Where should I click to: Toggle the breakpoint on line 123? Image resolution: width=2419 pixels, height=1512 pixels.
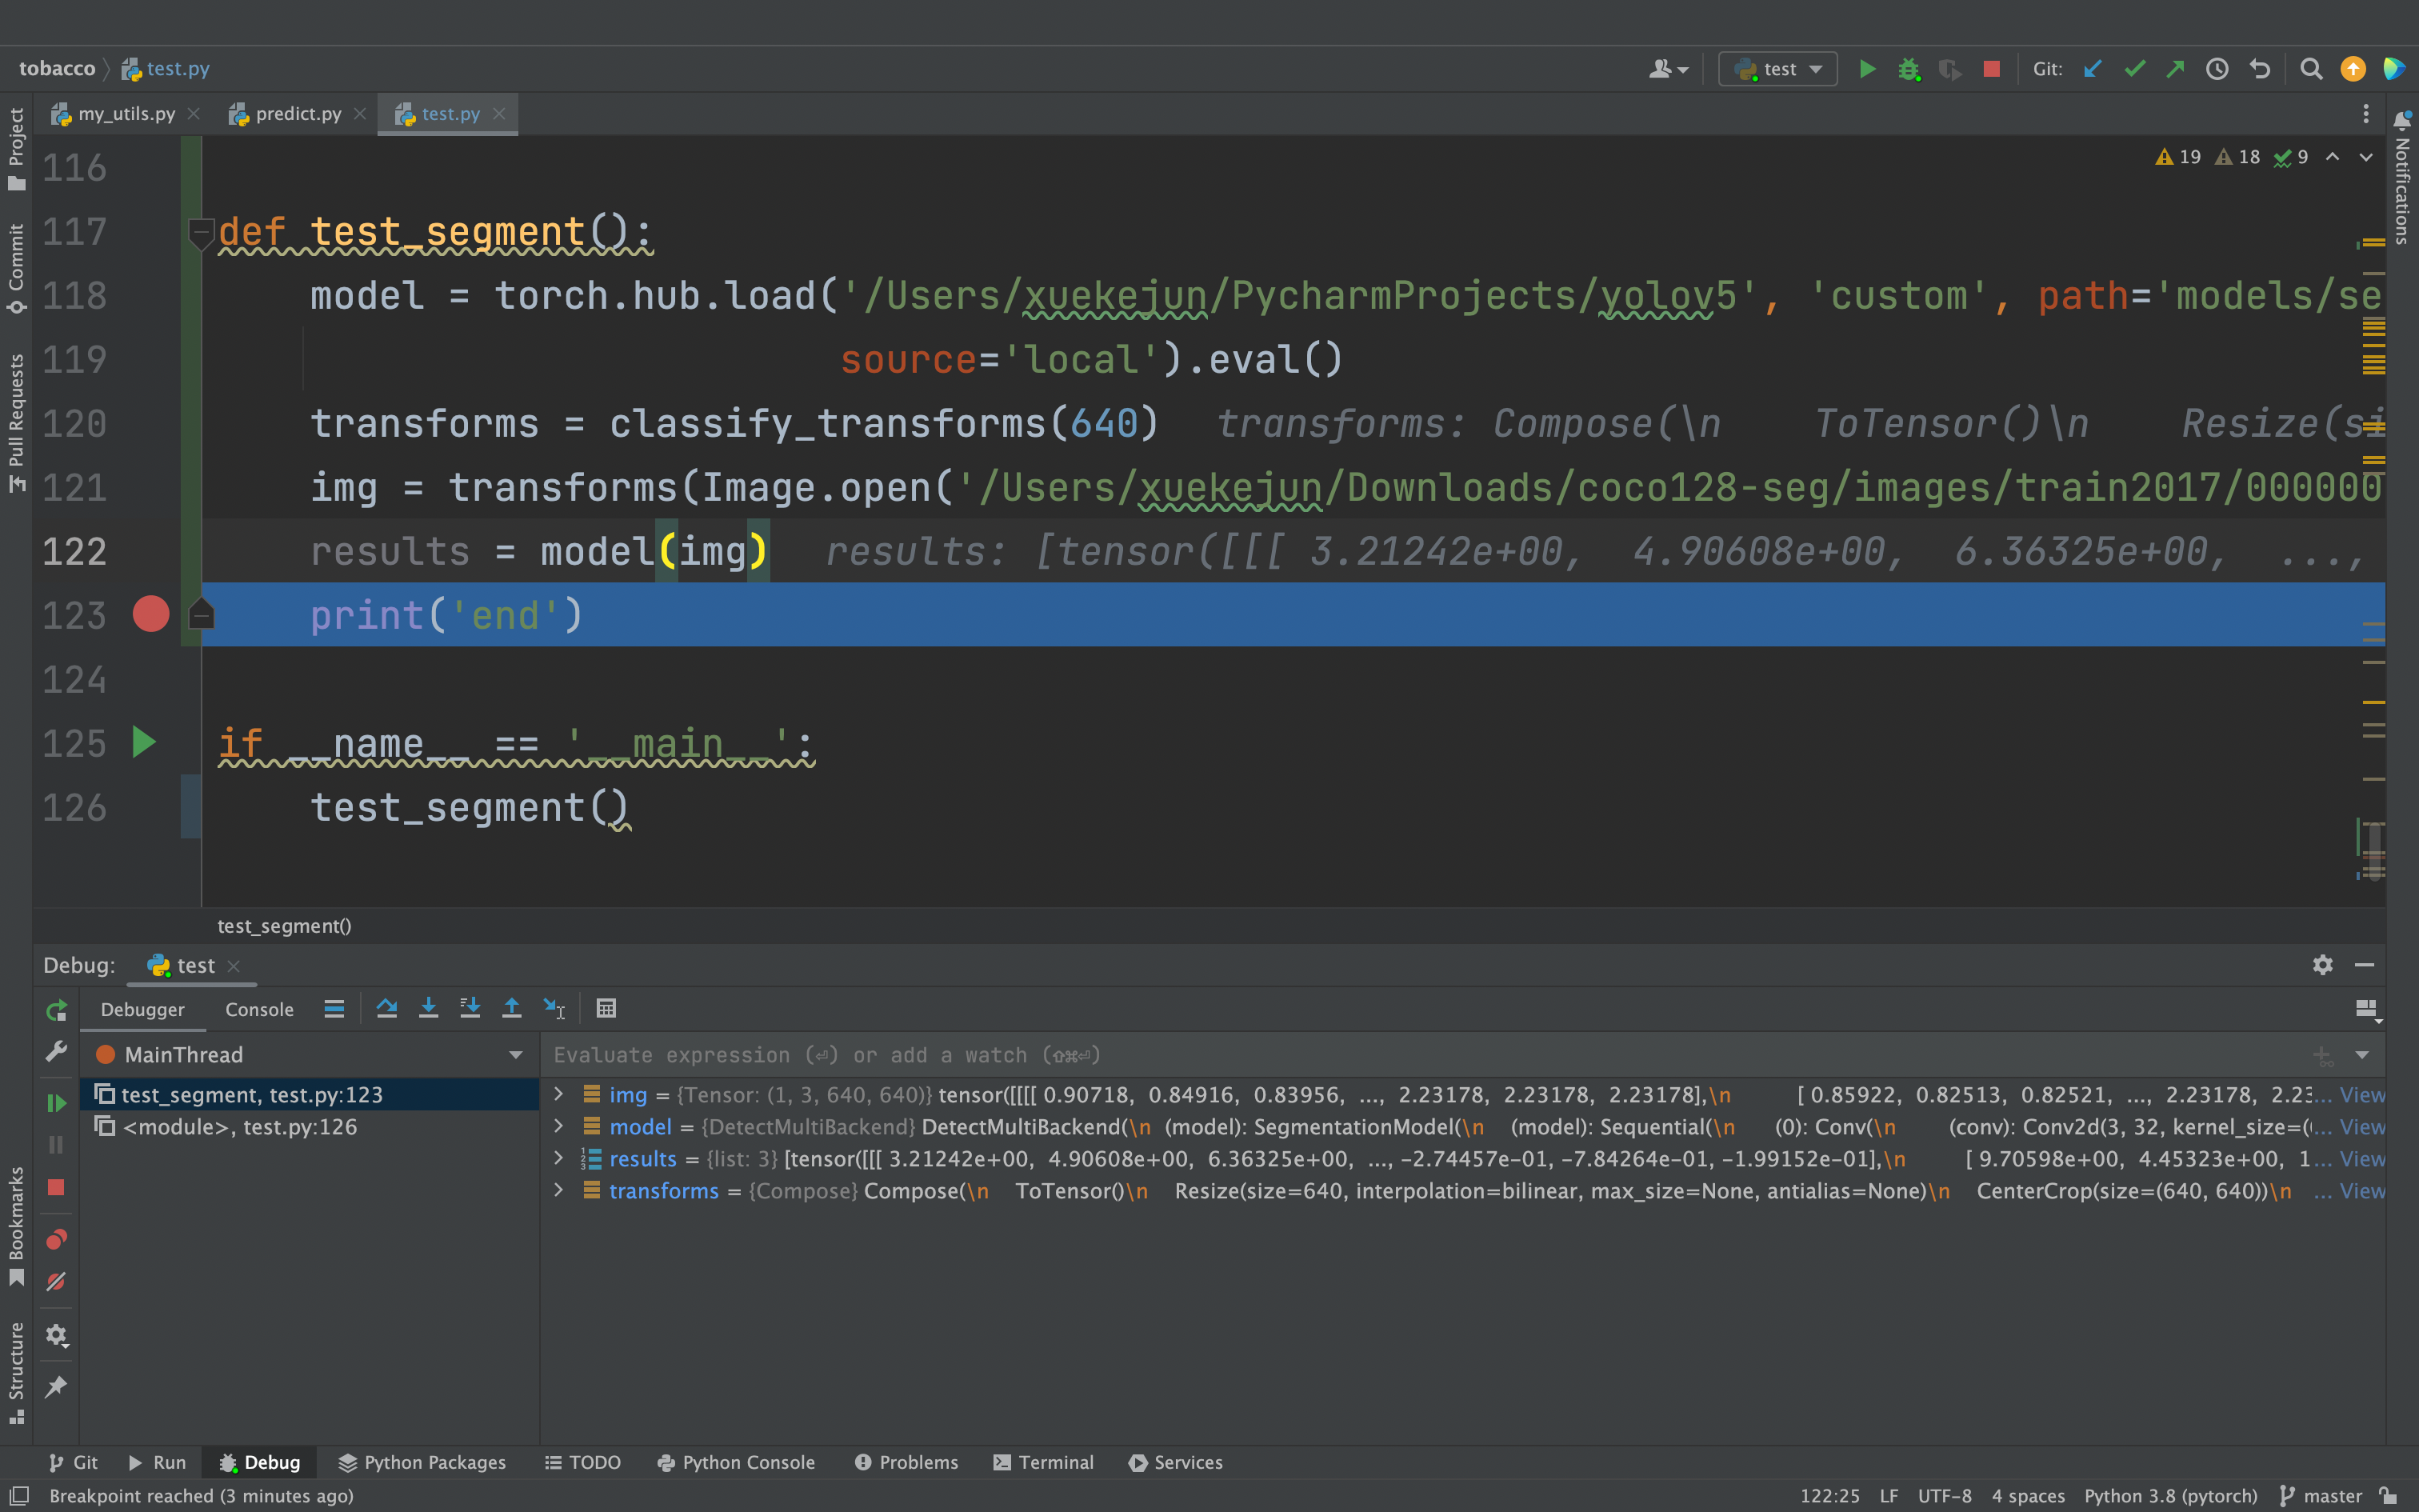pyautogui.click(x=151, y=614)
